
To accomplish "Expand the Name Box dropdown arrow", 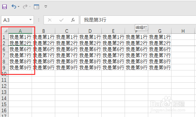I will click(30, 20).
